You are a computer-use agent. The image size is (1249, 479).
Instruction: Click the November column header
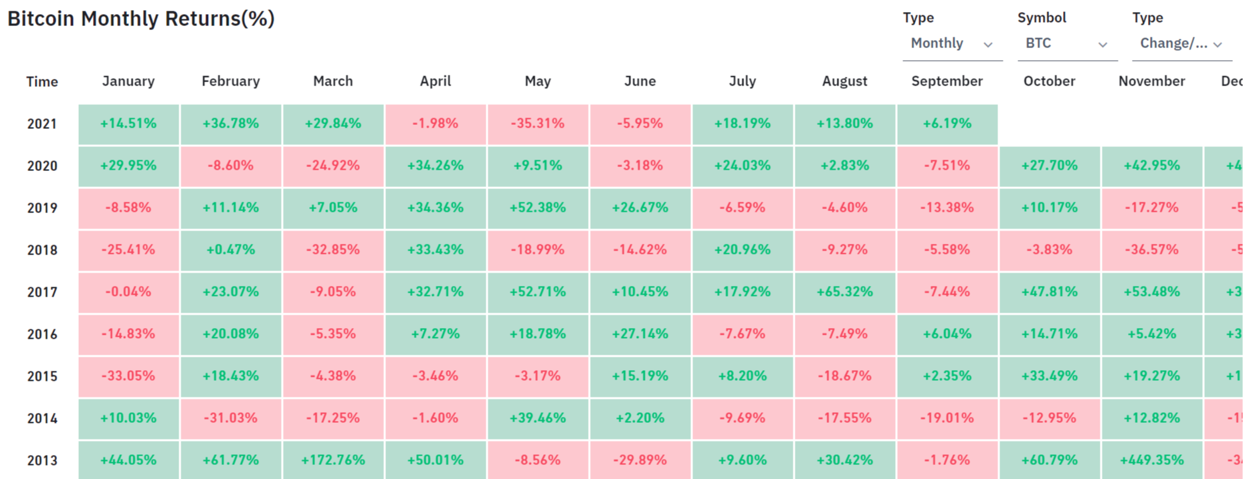click(1151, 82)
